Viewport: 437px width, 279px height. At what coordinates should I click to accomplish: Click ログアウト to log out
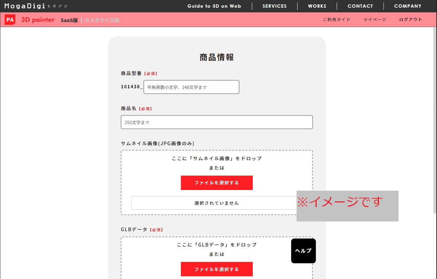(410, 19)
